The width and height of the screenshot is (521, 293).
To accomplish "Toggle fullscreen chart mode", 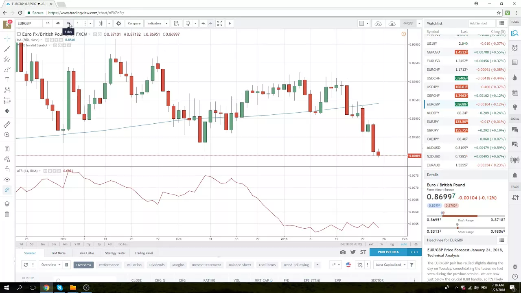I will point(219,23).
